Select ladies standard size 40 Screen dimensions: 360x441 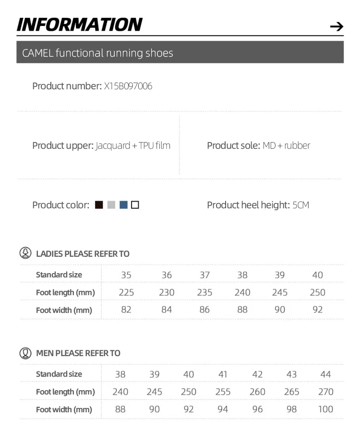[x=318, y=275]
